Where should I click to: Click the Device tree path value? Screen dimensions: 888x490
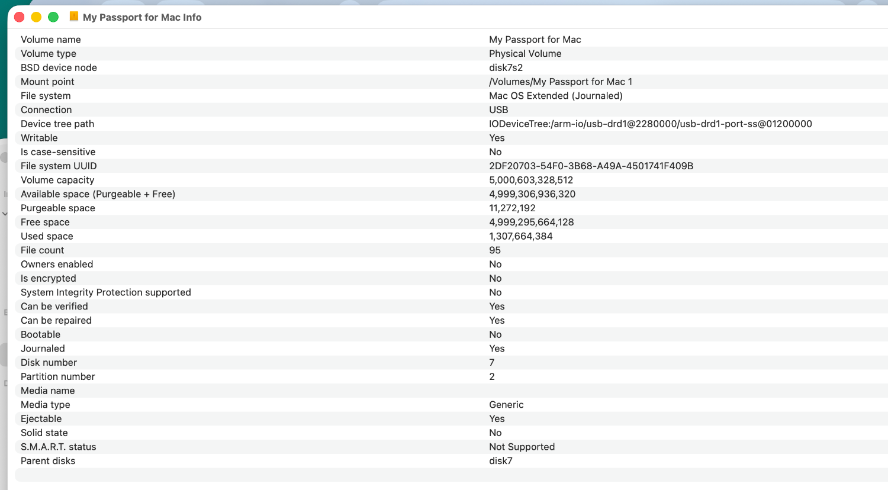click(650, 124)
